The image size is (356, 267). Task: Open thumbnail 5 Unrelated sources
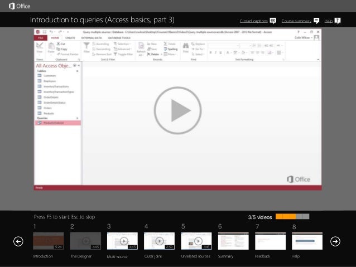tap(196, 241)
